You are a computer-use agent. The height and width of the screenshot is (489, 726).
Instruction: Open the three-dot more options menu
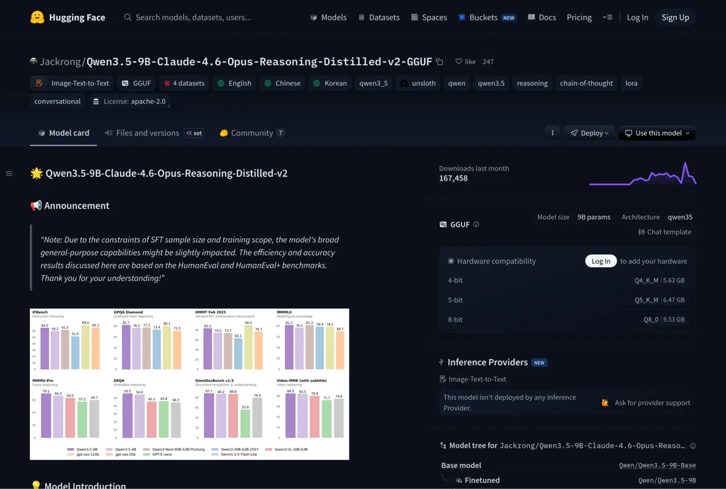(552, 132)
